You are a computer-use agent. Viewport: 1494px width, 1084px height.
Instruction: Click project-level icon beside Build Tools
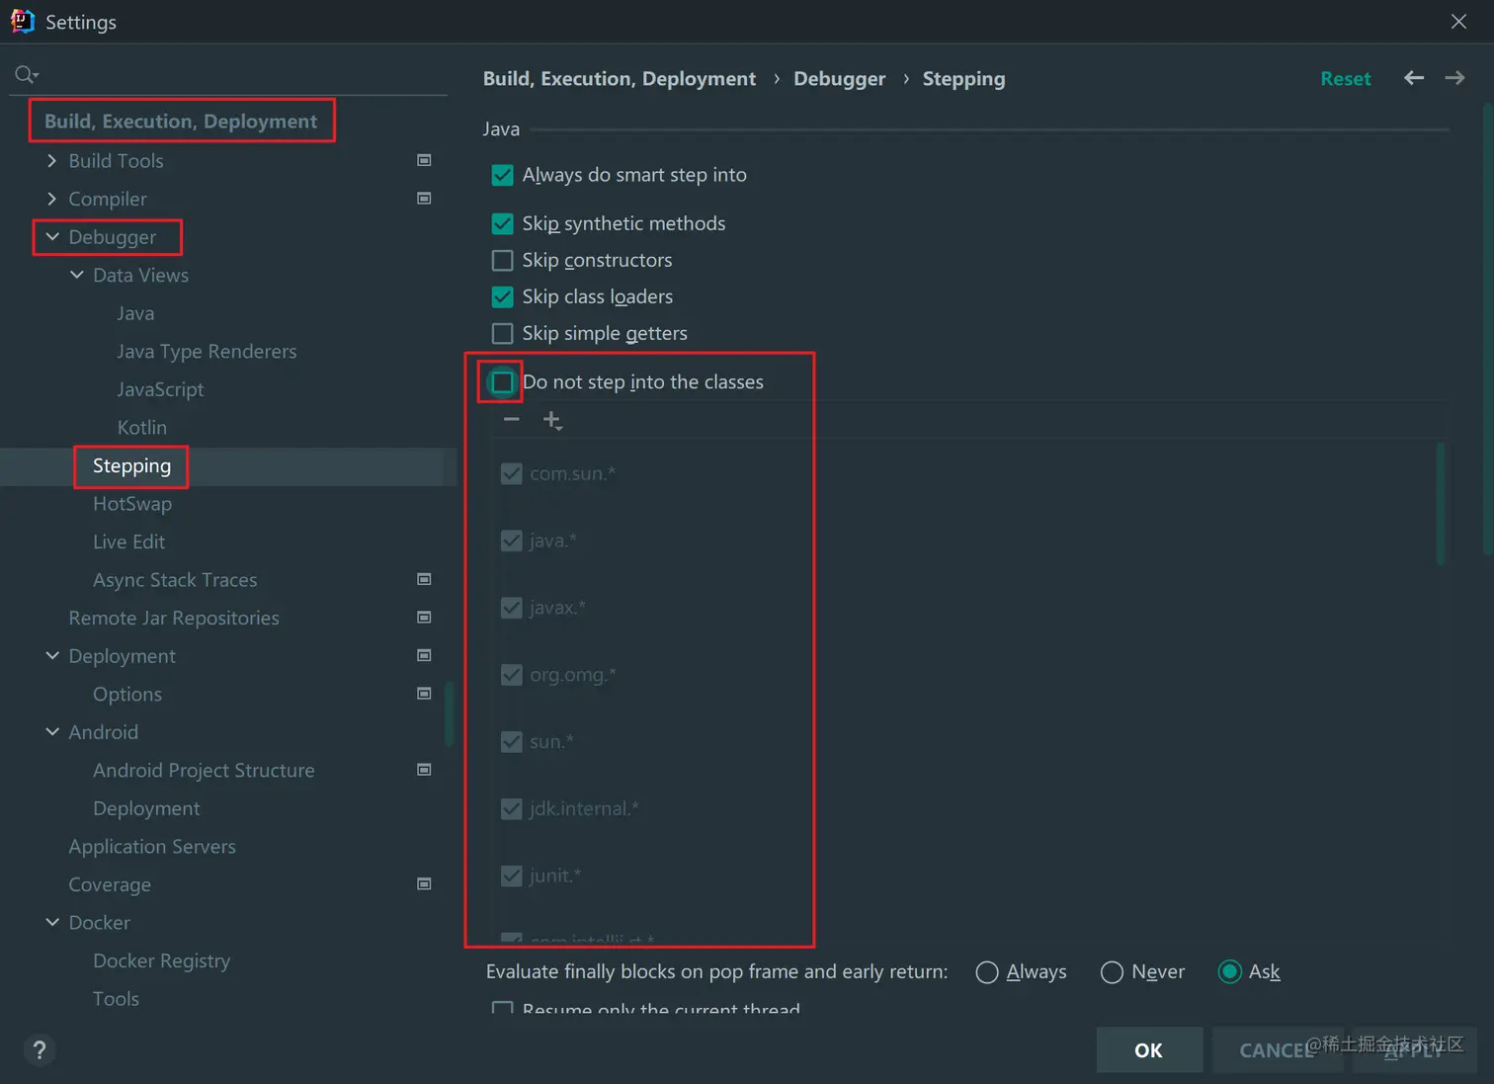tap(424, 160)
